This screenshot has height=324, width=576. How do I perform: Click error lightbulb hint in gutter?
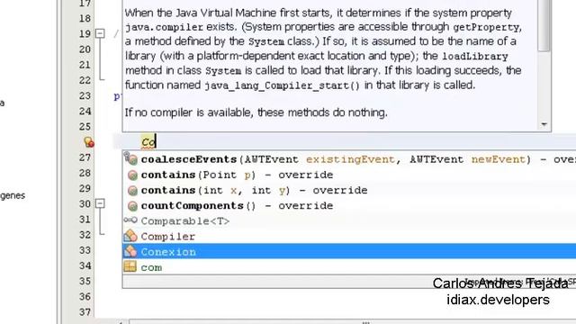(88, 142)
